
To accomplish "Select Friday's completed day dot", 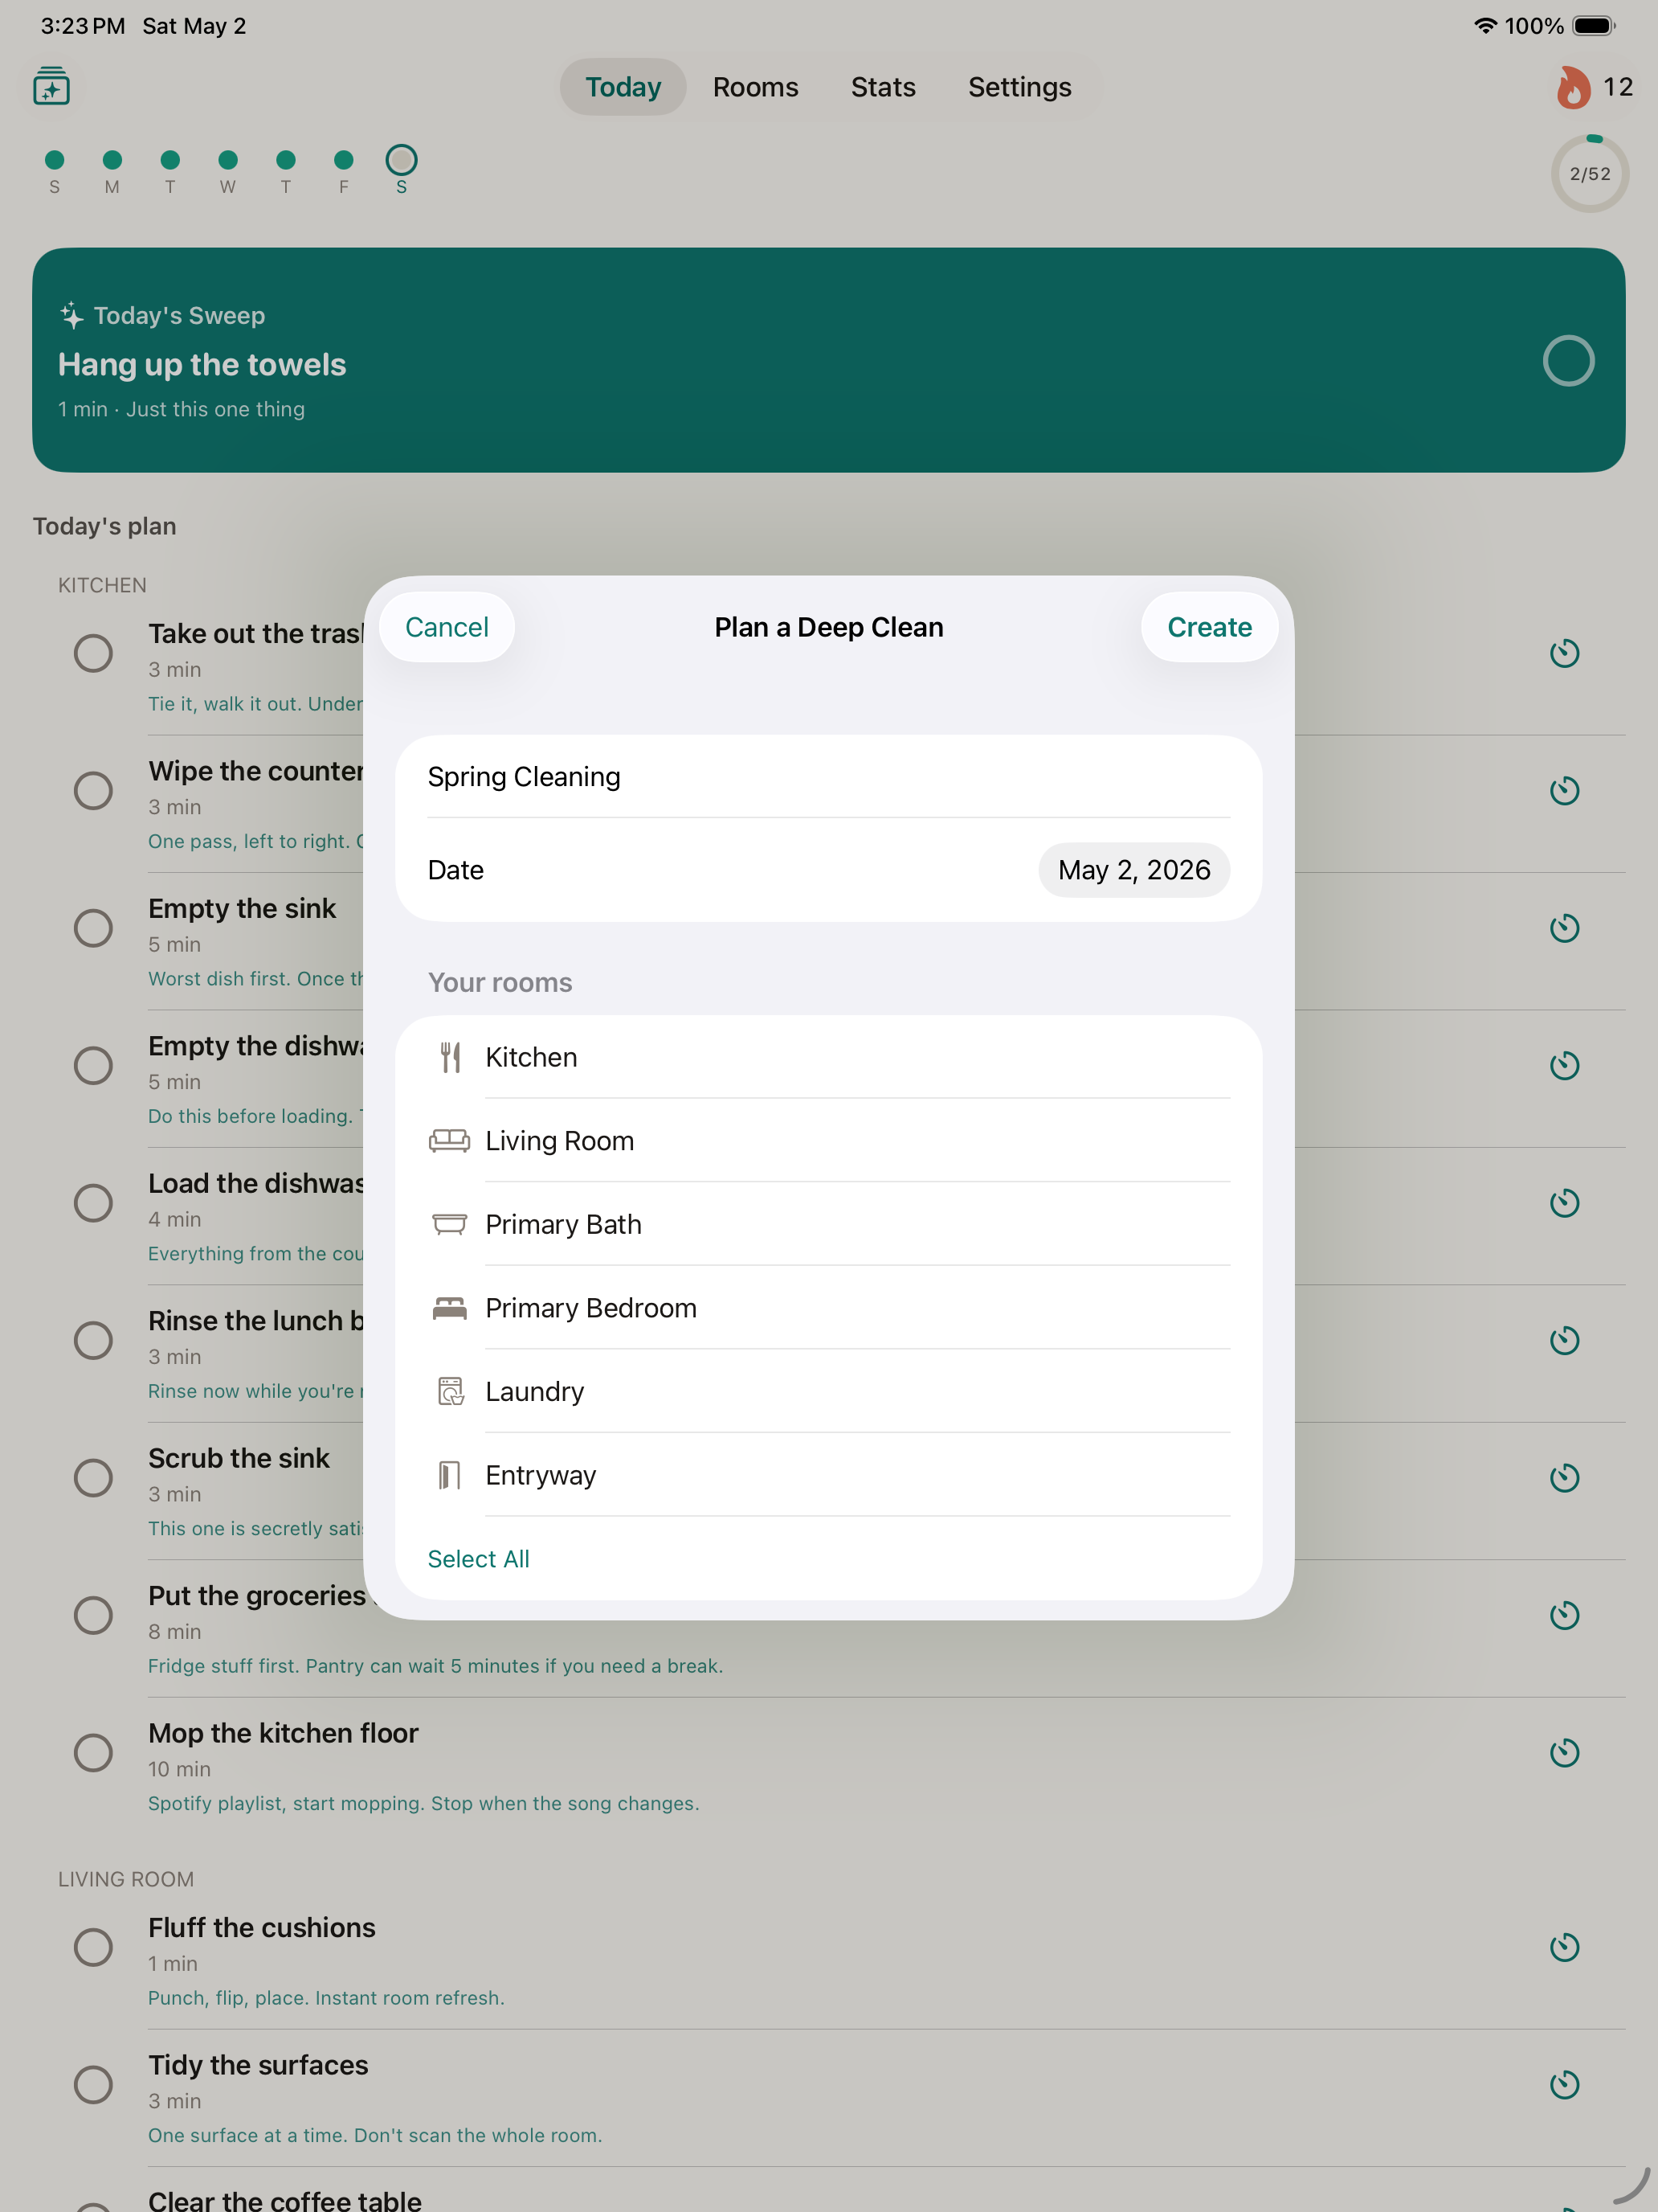I will point(344,160).
